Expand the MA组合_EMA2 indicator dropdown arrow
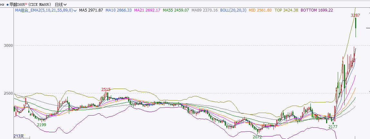This screenshot has height=139, width=370. point(75,11)
